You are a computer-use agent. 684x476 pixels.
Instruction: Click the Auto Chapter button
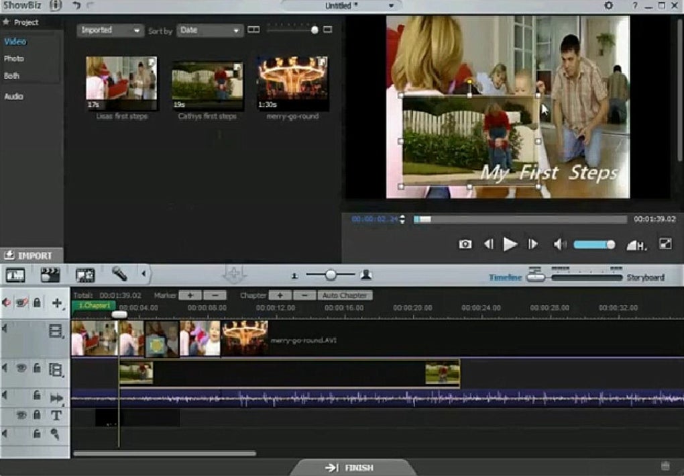click(x=345, y=295)
